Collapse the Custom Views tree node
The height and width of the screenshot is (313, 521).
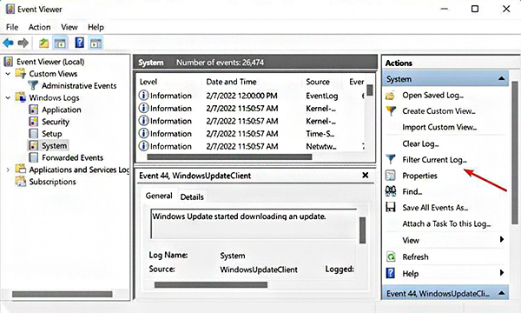[8, 74]
